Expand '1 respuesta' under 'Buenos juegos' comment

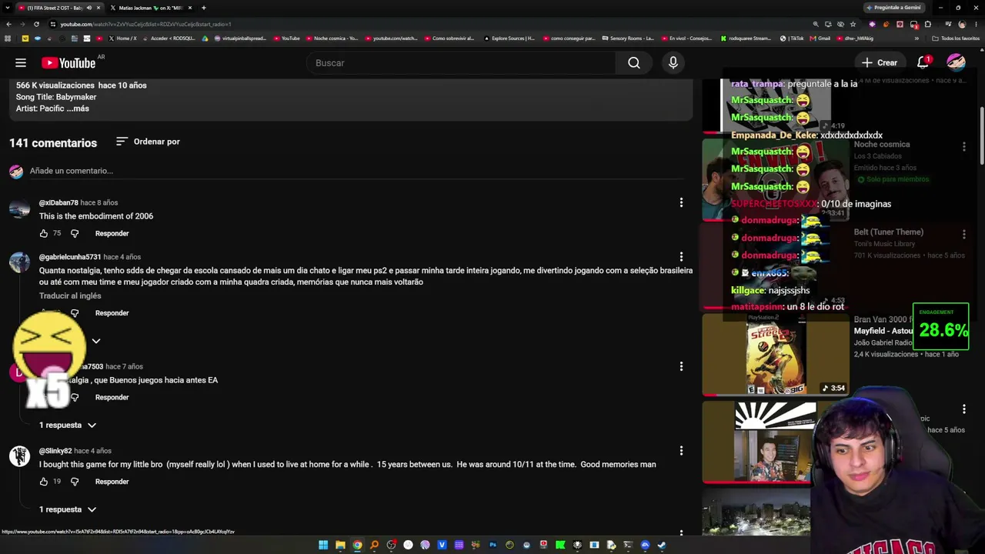click(x=68, y=425)
